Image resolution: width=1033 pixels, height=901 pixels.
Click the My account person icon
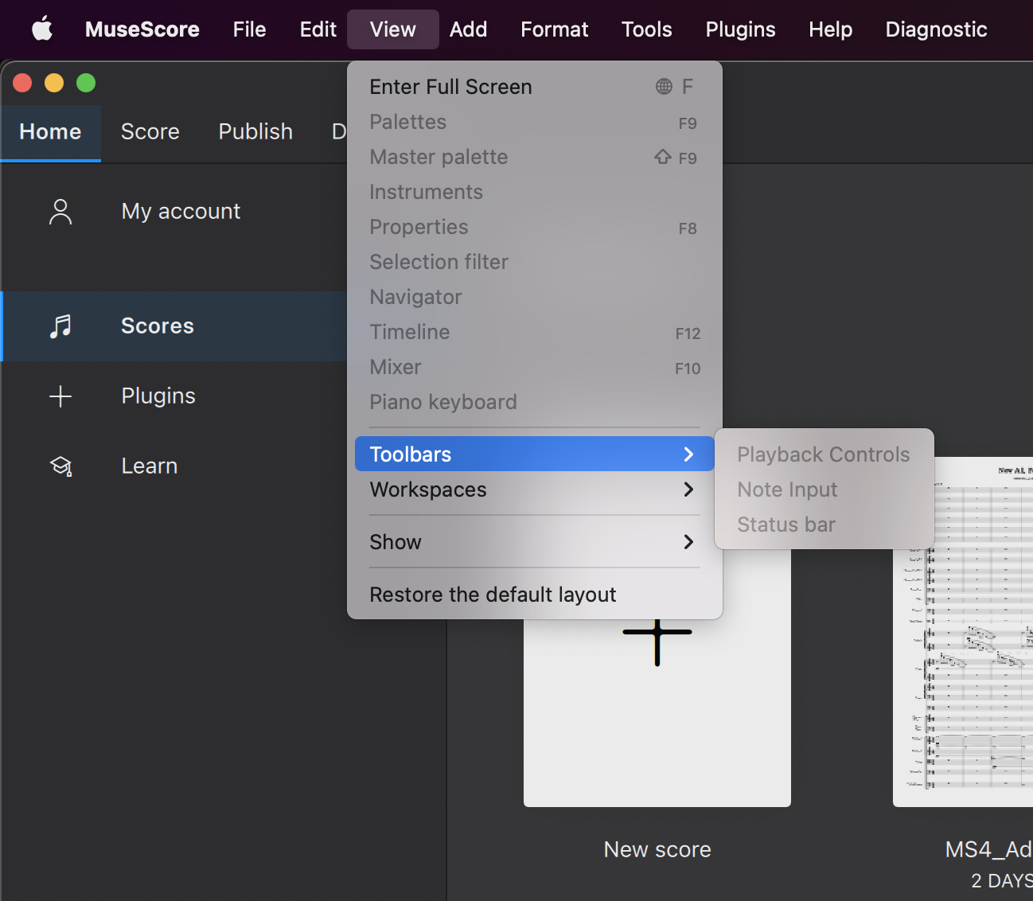click(60, 211)
